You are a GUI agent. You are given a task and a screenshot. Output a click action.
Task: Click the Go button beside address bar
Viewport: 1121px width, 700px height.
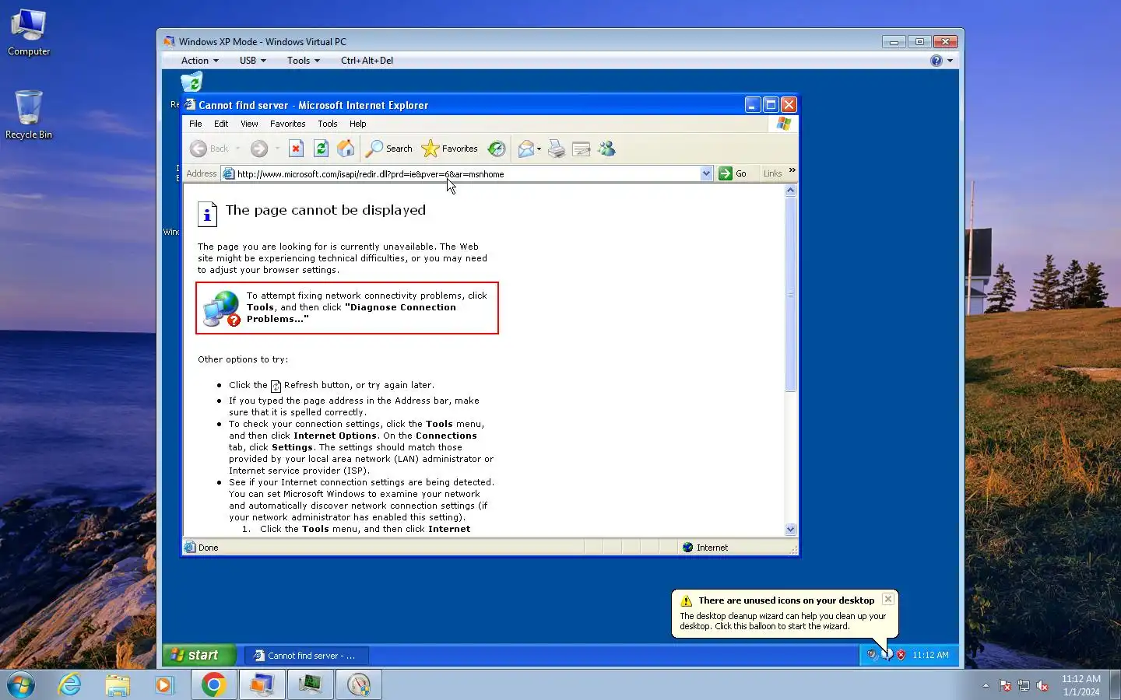pyautogui.click(x=733, y=173)
